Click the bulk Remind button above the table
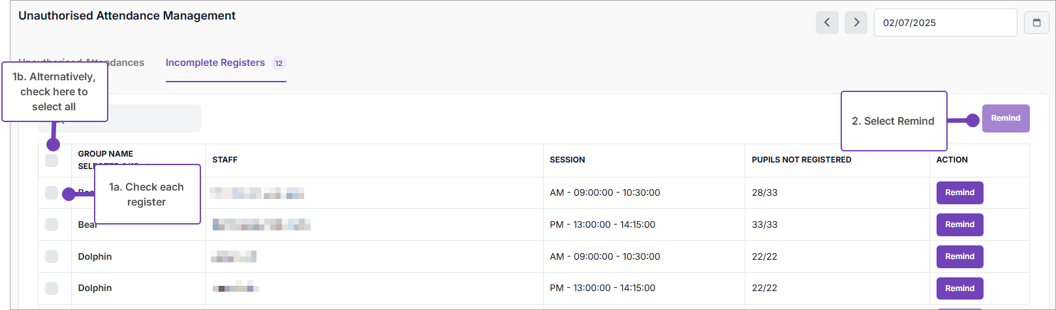1056x310 pixels. 1005,118
